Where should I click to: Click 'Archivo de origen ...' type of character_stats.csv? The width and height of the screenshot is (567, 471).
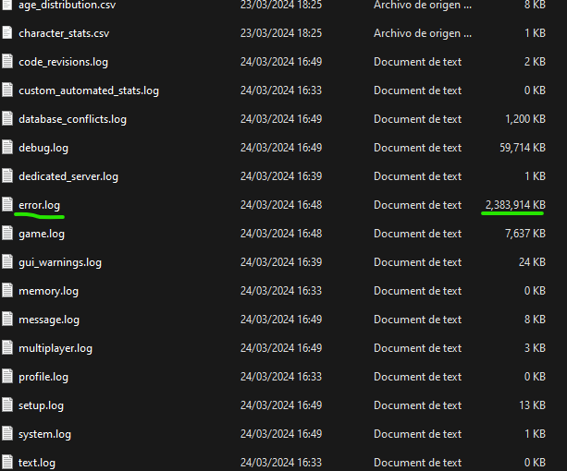(x=423, y=33)
